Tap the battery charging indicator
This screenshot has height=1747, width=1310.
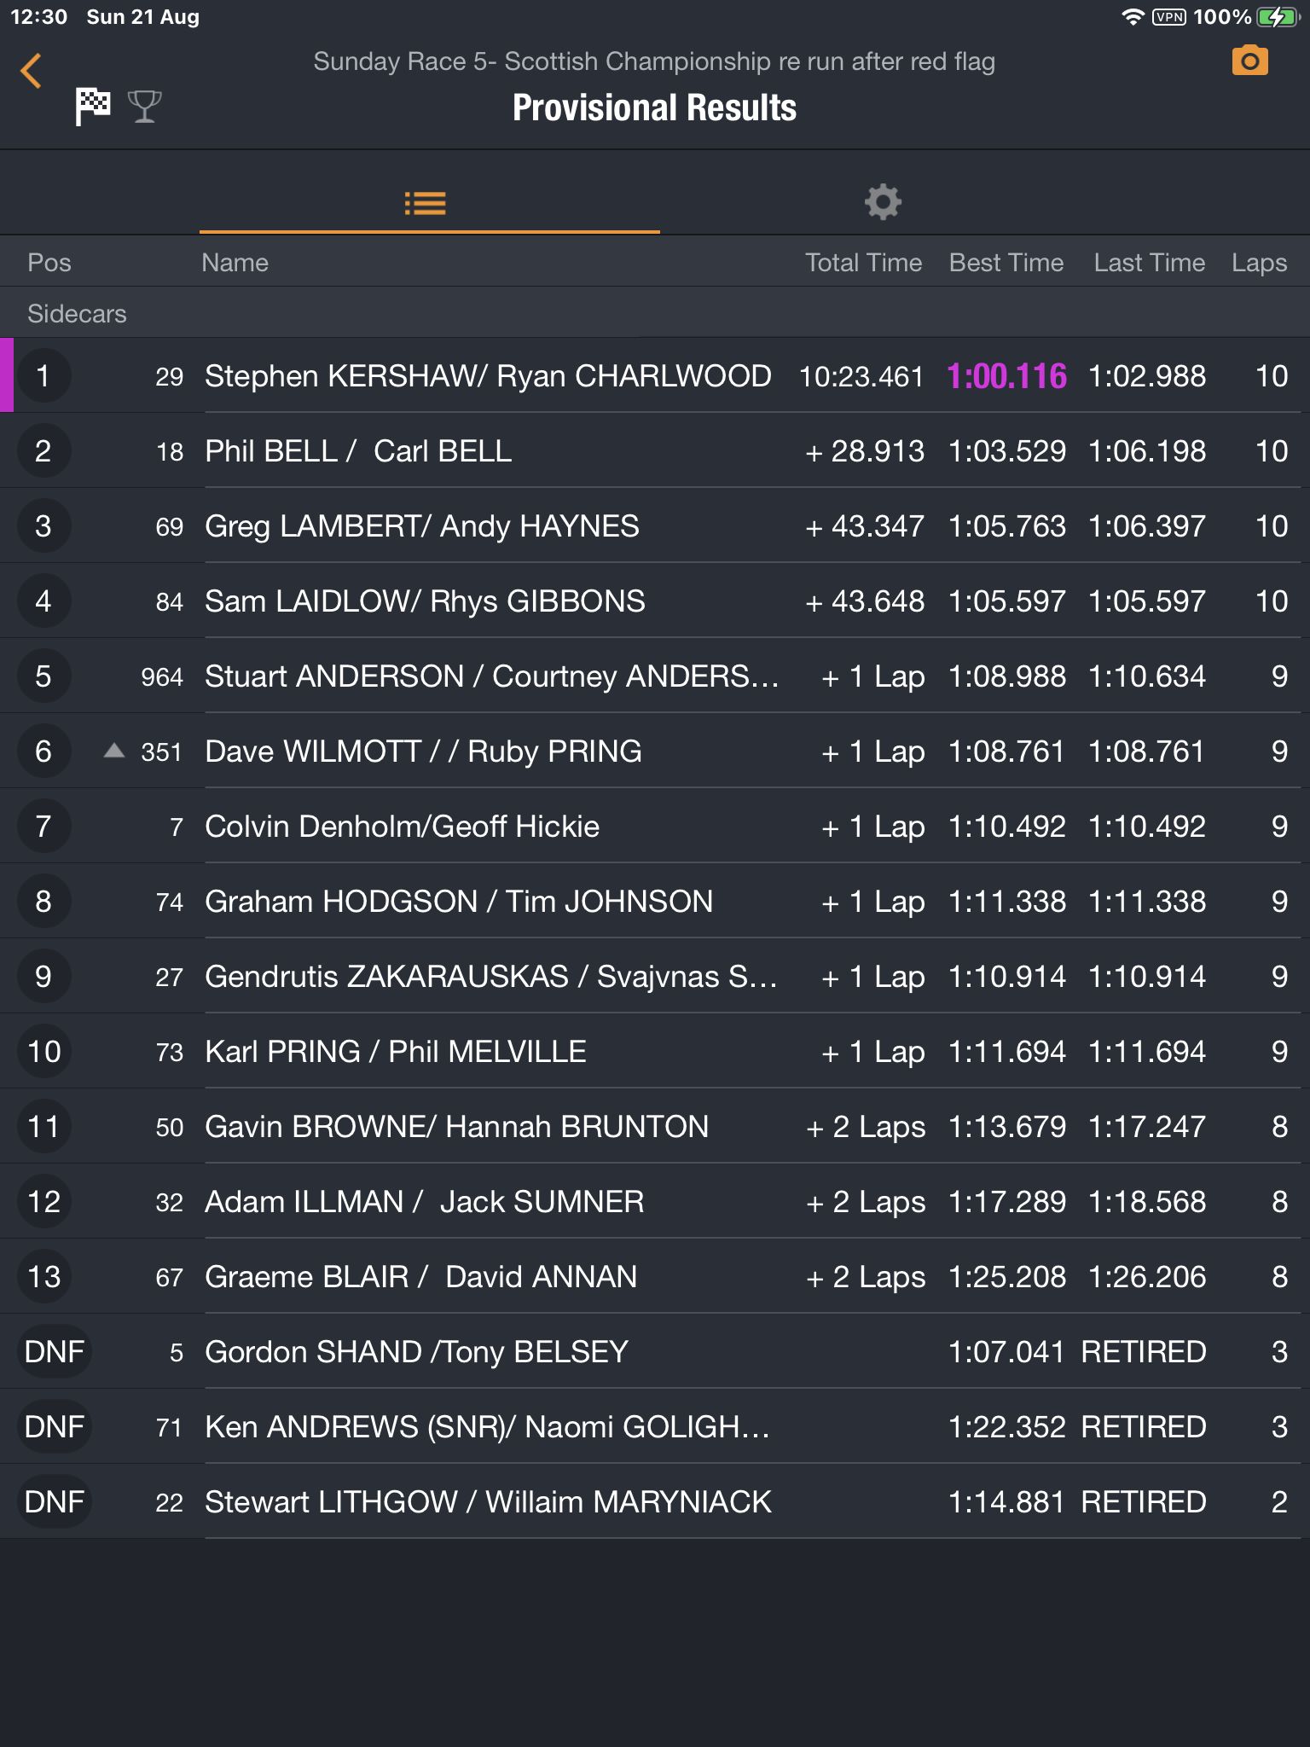1277,17
